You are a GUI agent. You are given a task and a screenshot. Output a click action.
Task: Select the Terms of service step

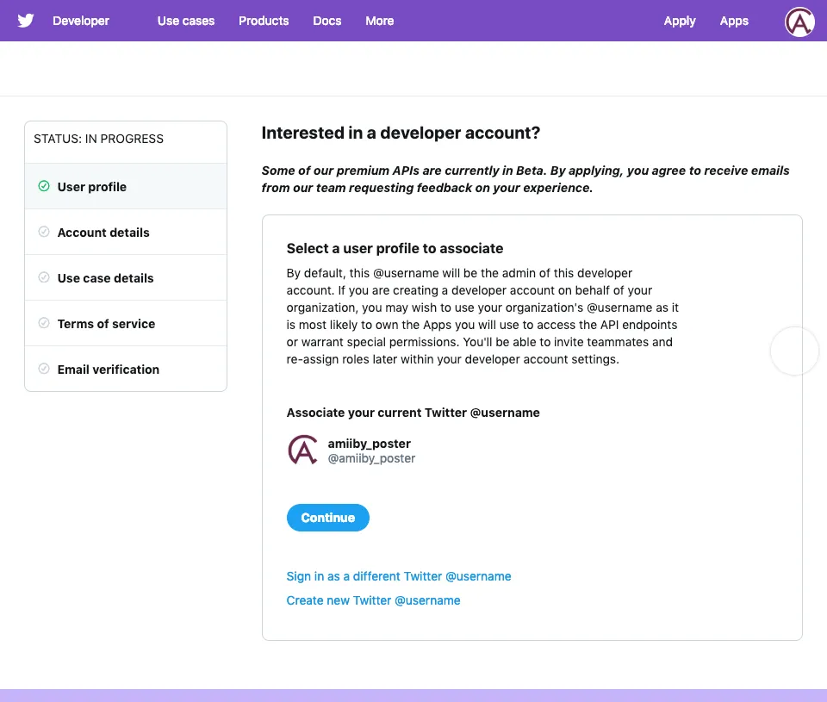pyautogui.click(x=126, y=323)
